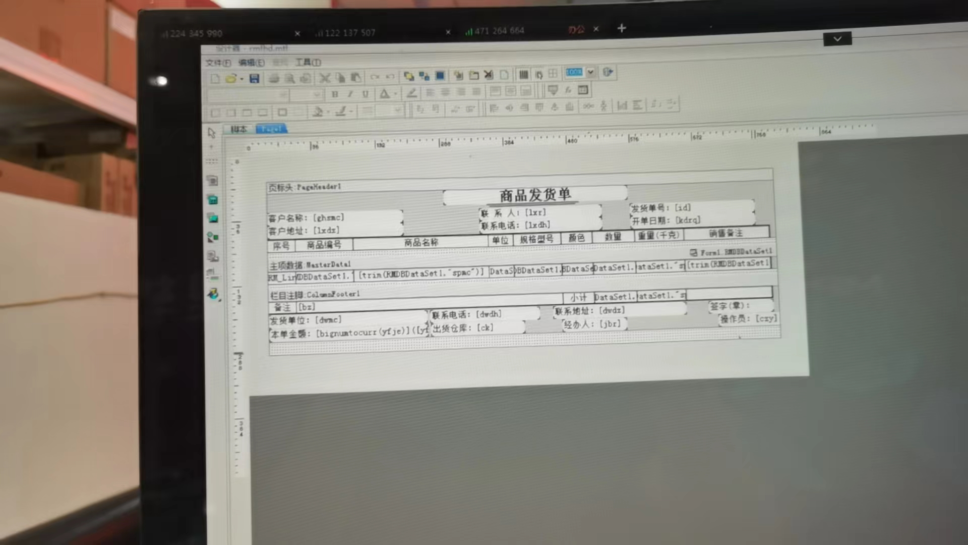Click the highlight pen icon
This screenshot has width=968, height=545.
(x=411, y=93)
